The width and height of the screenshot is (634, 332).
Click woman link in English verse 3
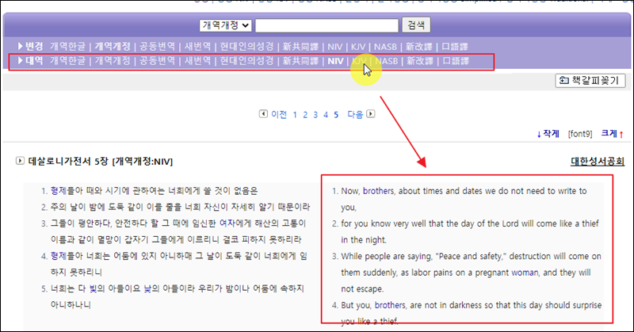pyautogui.click(x=525, y=273)
